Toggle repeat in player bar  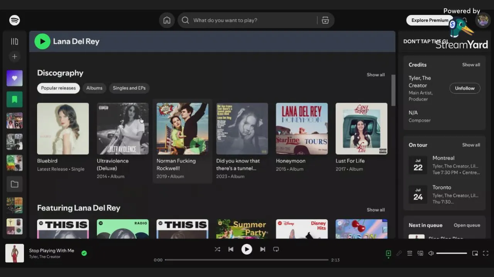pyautogui.click(x=276, y=249)
